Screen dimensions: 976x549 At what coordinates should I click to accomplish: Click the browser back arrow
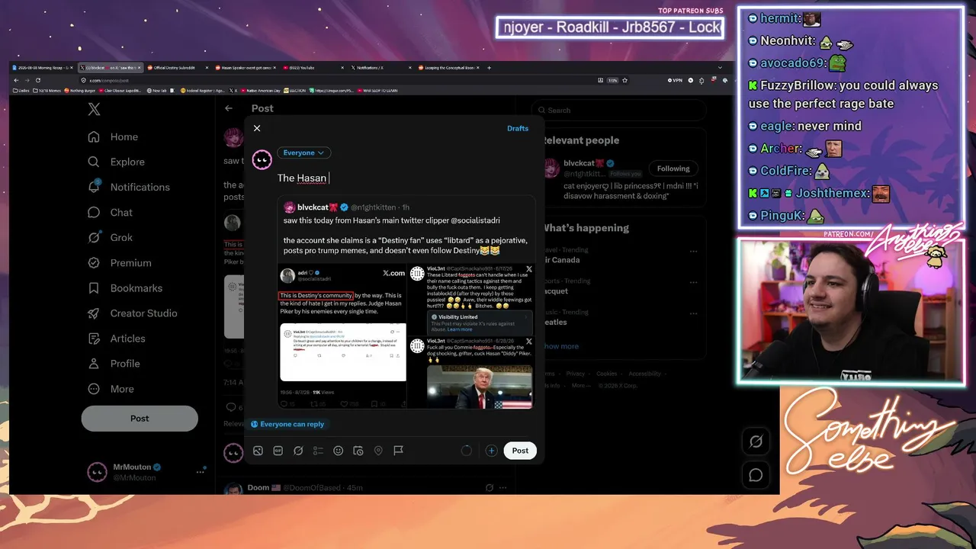(x=16, y=80)
